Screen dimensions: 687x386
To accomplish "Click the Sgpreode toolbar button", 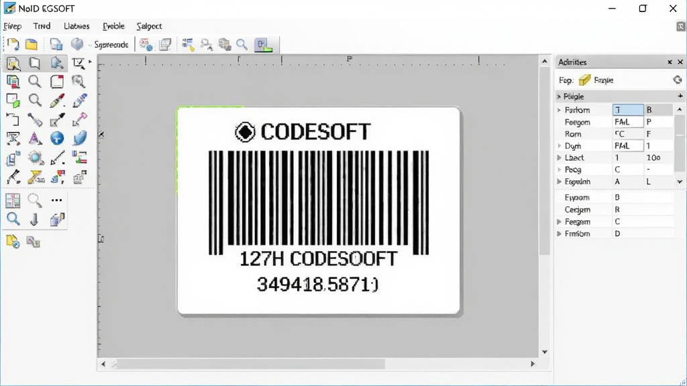I will 111,45.
